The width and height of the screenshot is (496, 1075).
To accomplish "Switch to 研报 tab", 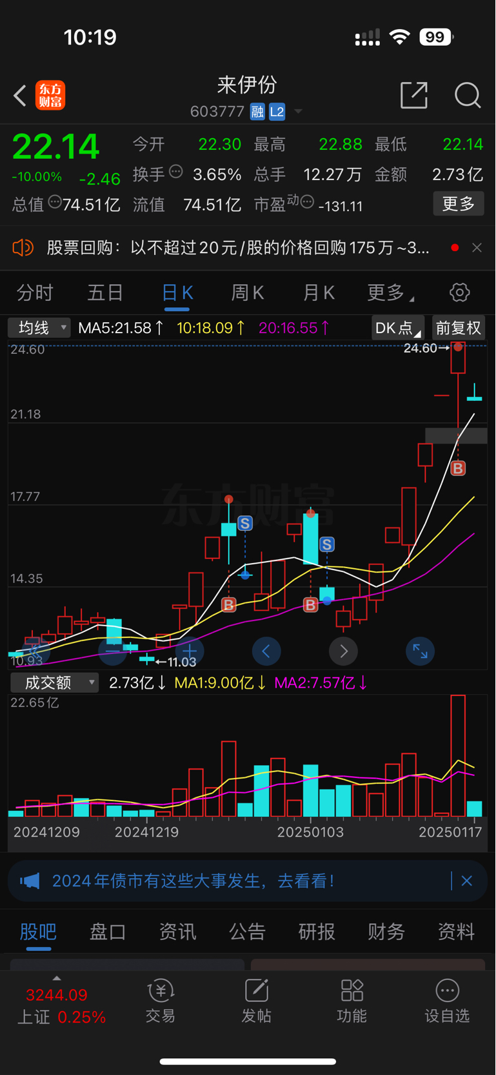I will pos(317,932).
